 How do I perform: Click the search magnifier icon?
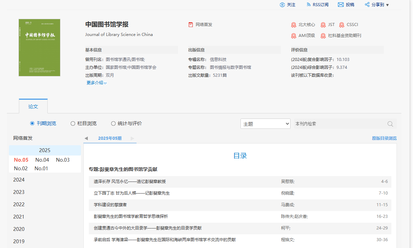point(390,124)
